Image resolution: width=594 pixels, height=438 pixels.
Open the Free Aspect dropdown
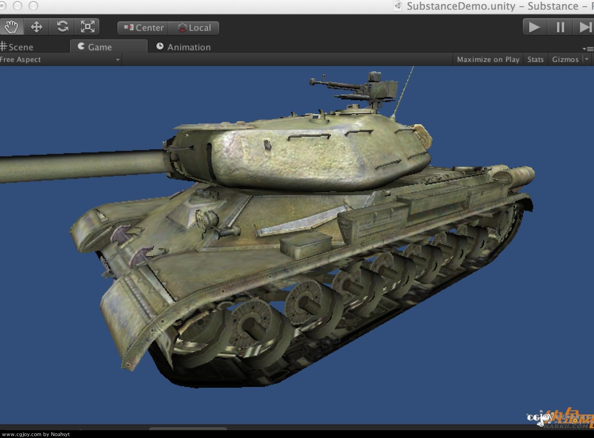[x=60, y=60]
